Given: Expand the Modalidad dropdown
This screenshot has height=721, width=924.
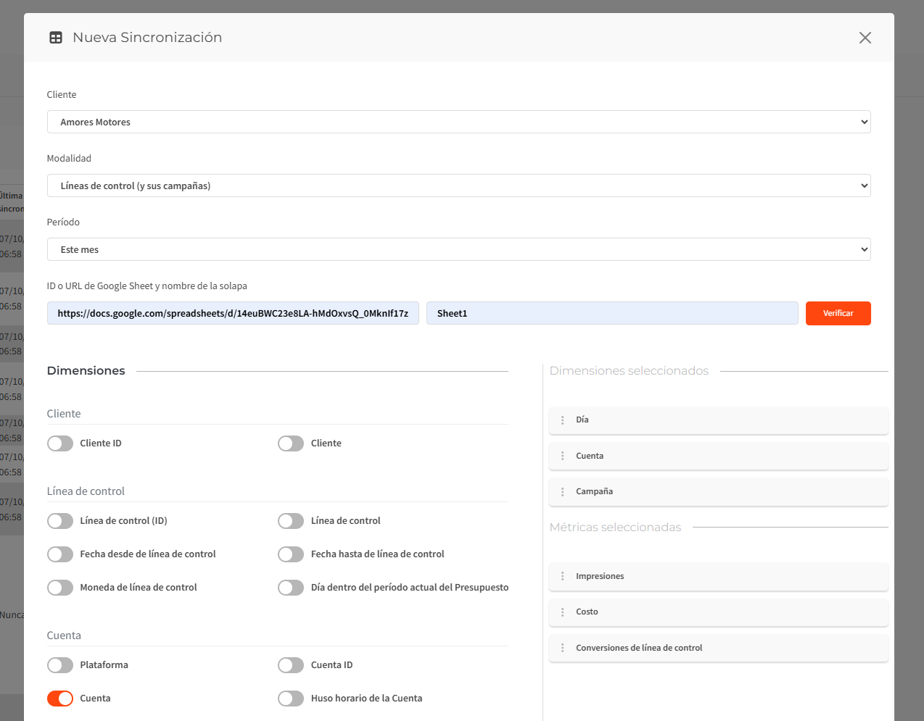Looking at the screenshot, I should pyautogui.click(x=458, y=186).
